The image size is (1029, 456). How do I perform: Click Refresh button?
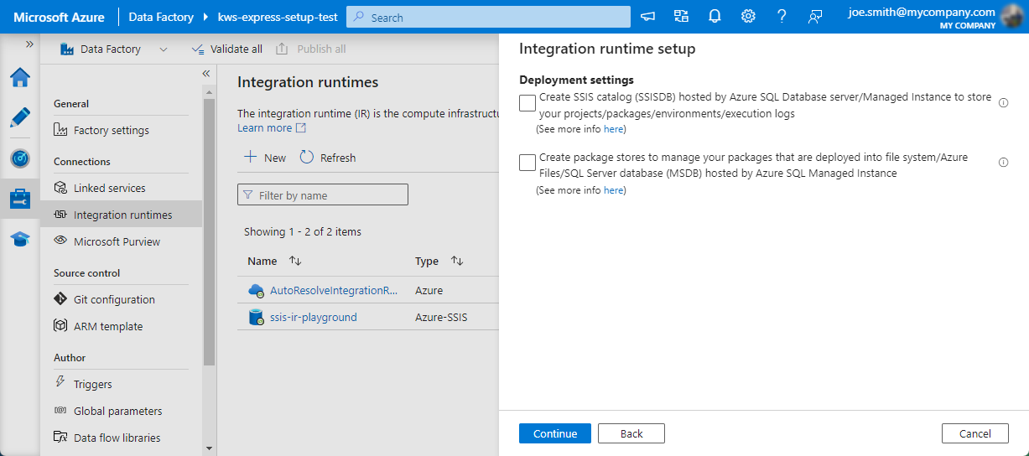click(x=328, y=158)
